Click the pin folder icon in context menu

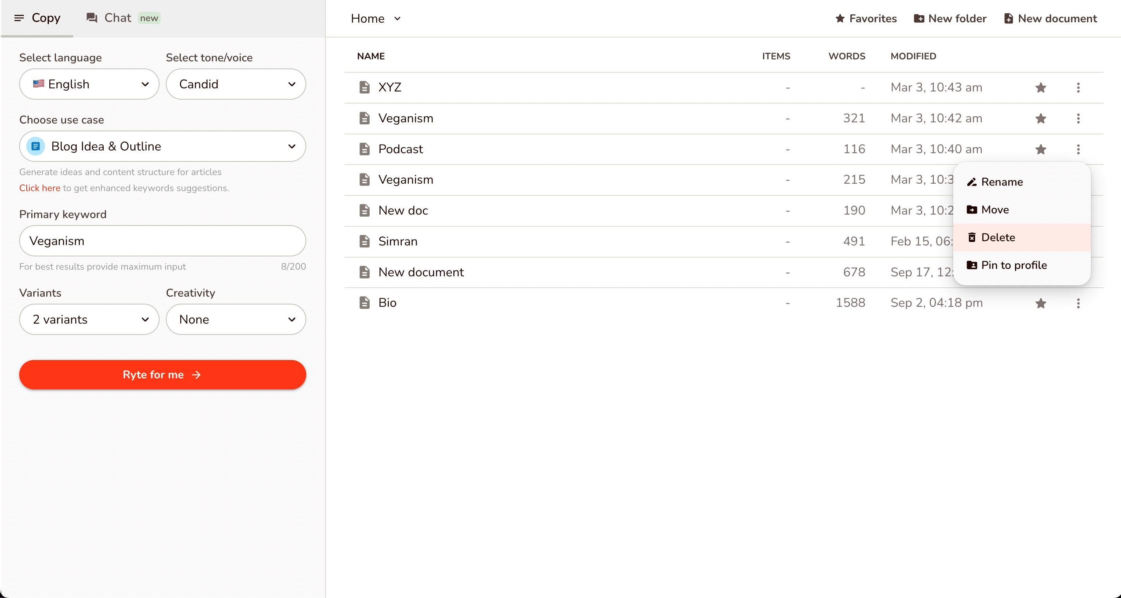pos(972,265)
